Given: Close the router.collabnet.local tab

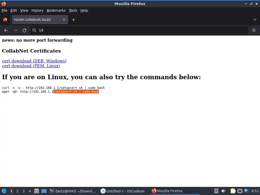Looking at the screenshot, I should tap(64, 20).
